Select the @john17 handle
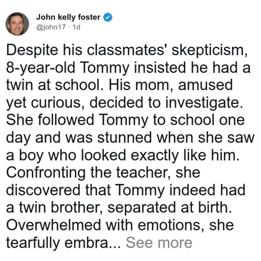This screenshot has height=261, width=261. pyautogui.click(x=51, y=27)
